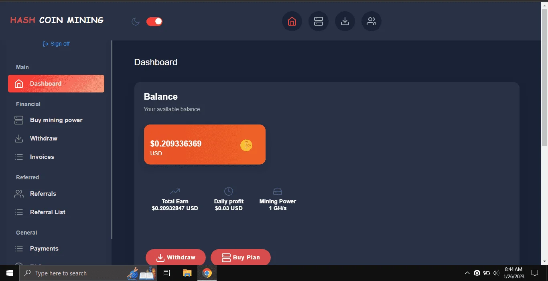
Task: Click the gold coin on balance card
Action: (x=246, y=145)
